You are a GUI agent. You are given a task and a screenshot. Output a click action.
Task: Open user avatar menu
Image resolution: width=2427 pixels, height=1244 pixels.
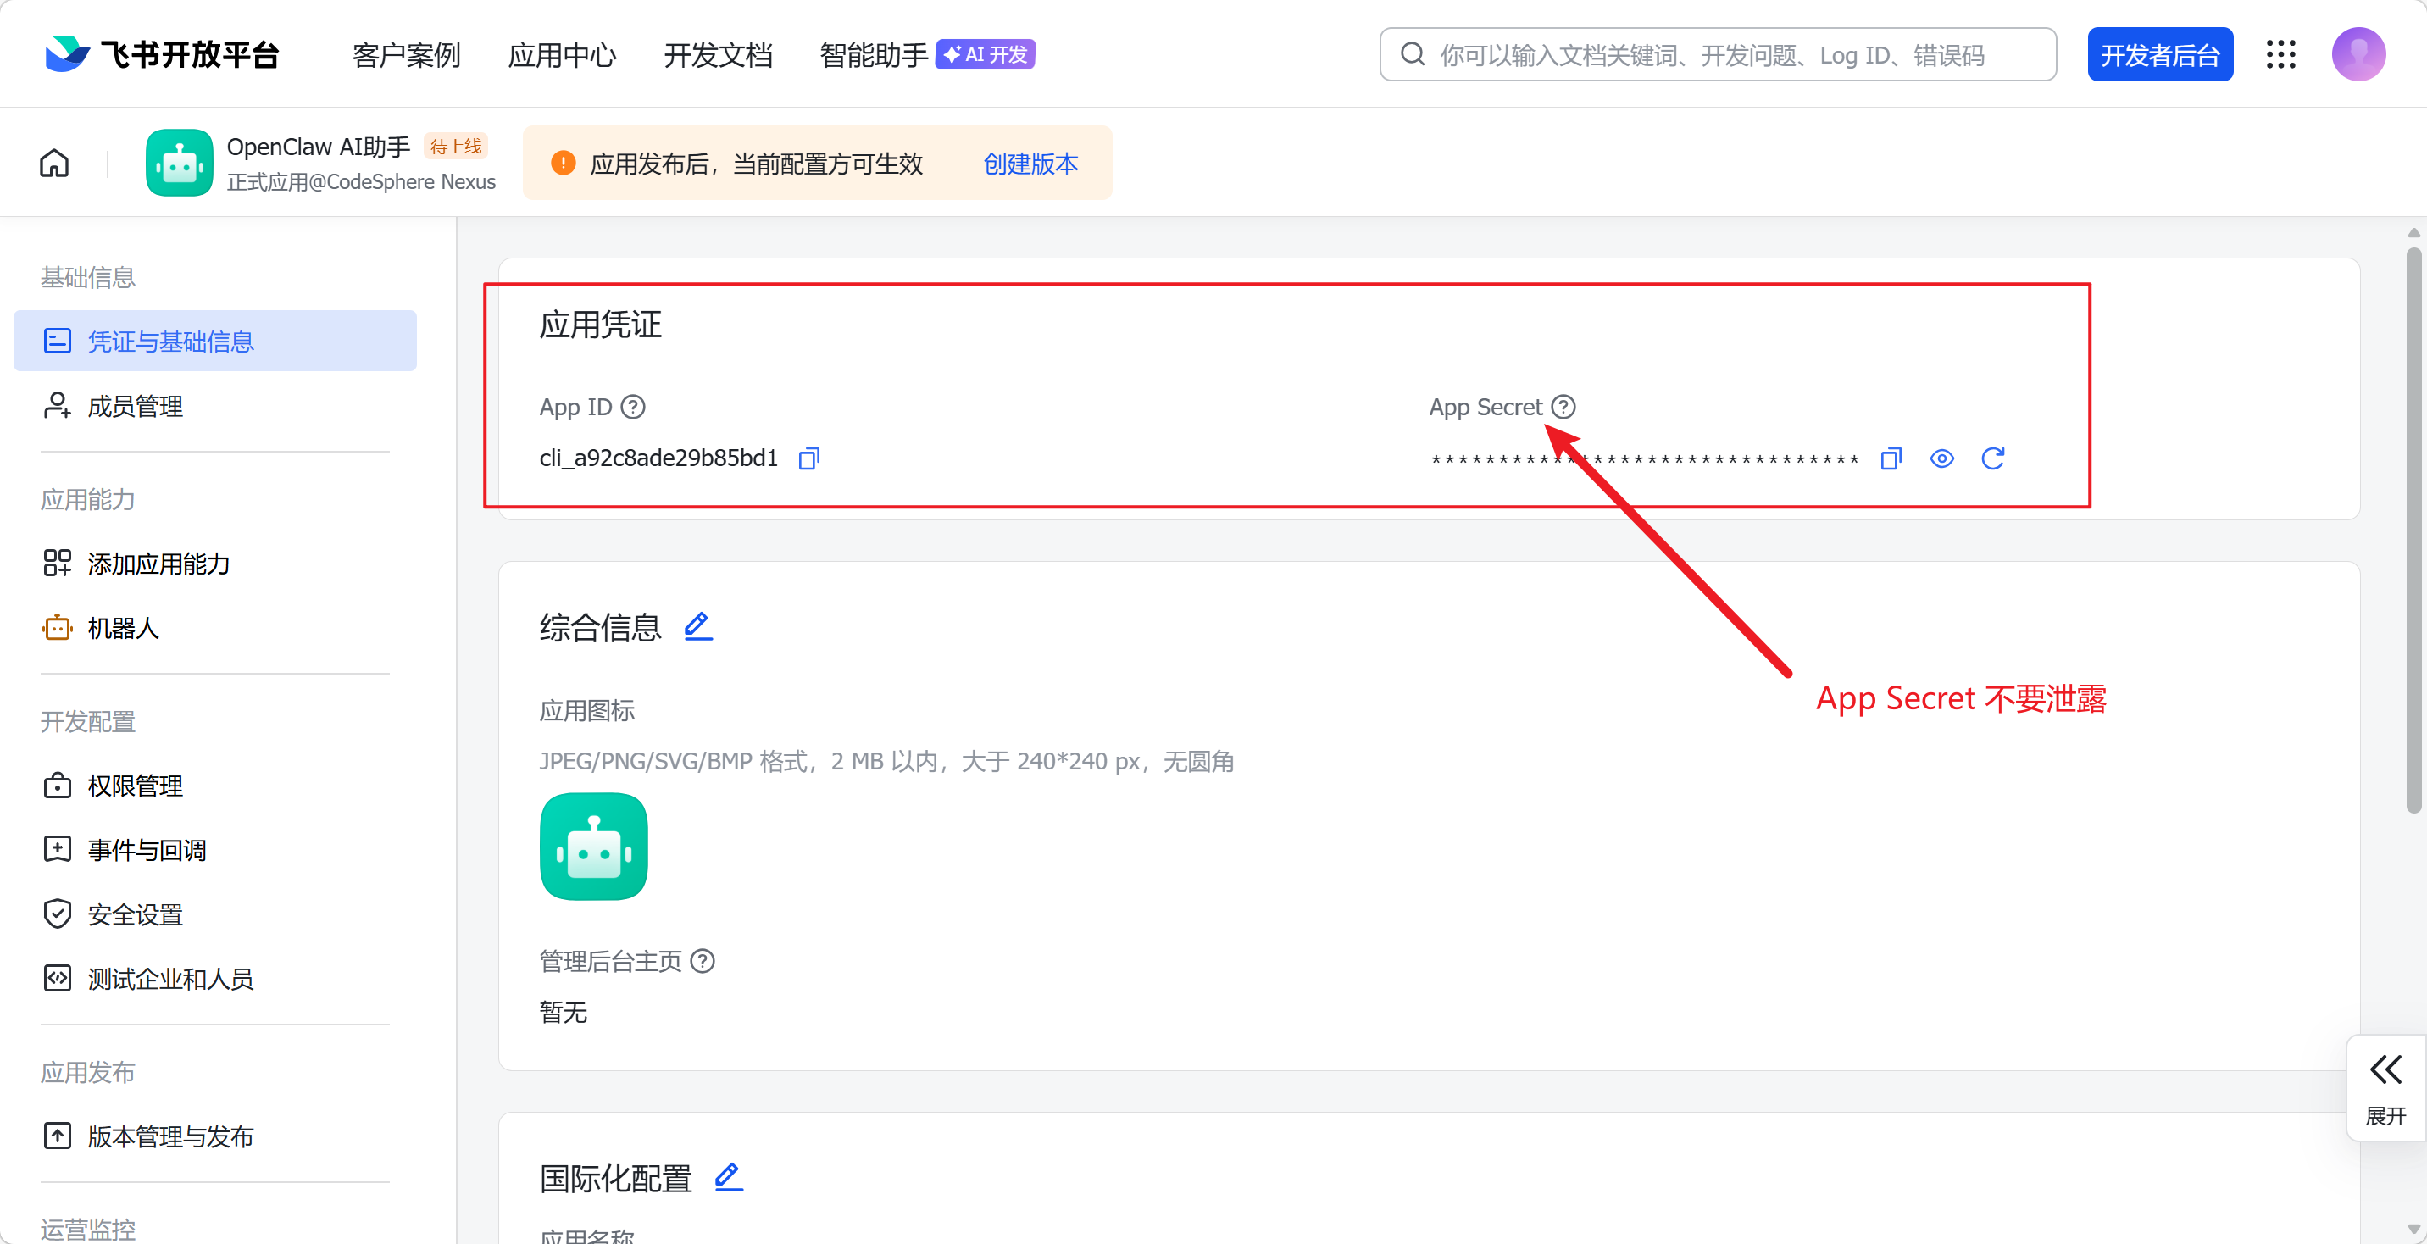(2358, 55)
